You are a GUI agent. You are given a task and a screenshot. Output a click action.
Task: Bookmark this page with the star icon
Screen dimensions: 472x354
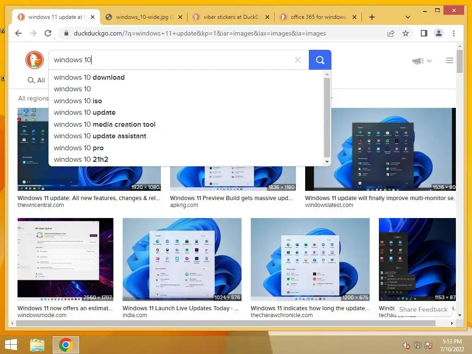coord(406,33)
